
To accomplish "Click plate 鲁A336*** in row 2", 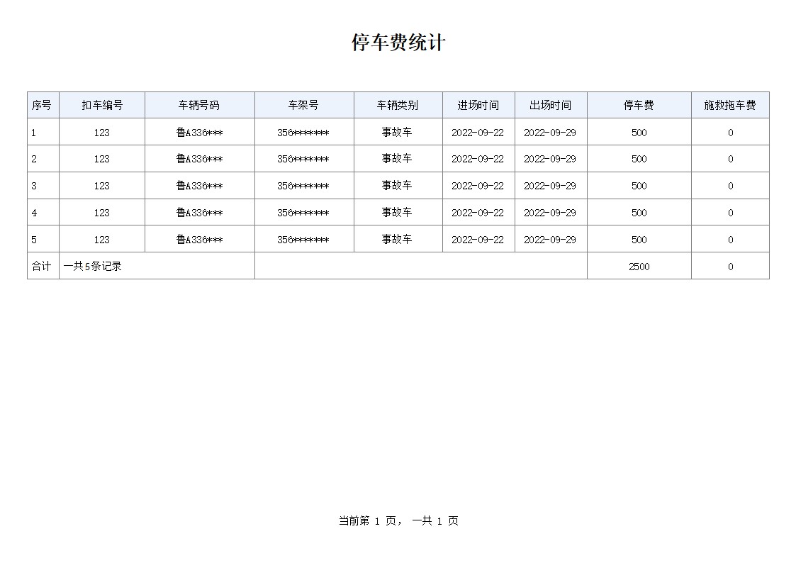I will point(199,160).
